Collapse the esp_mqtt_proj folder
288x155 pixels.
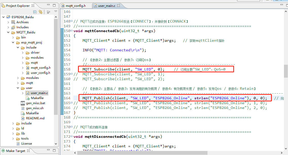pyautogui.click(x=13, y=42)
